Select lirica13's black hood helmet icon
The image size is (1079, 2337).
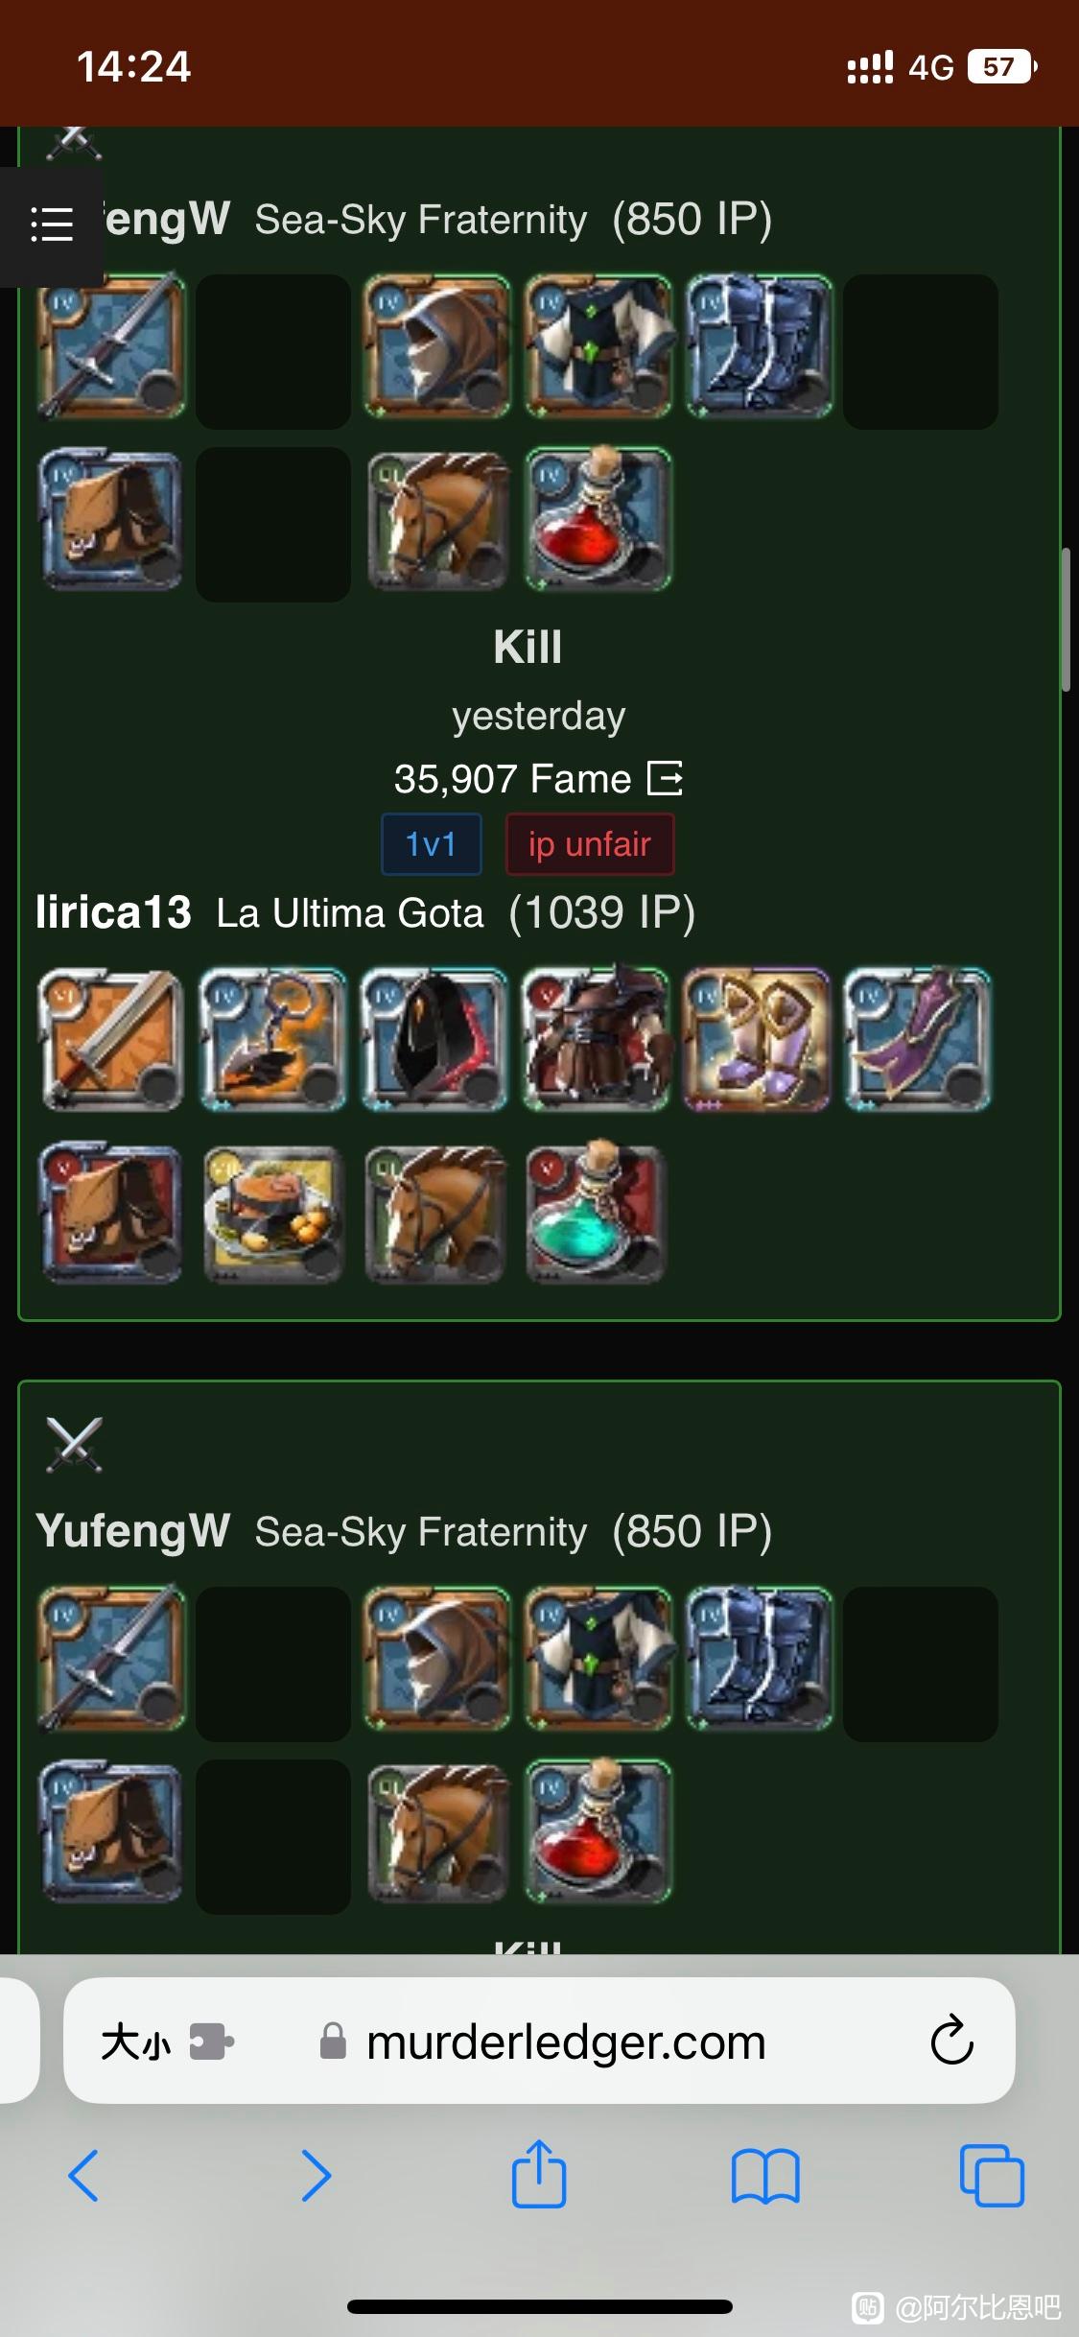click(x=434, y=1039)
